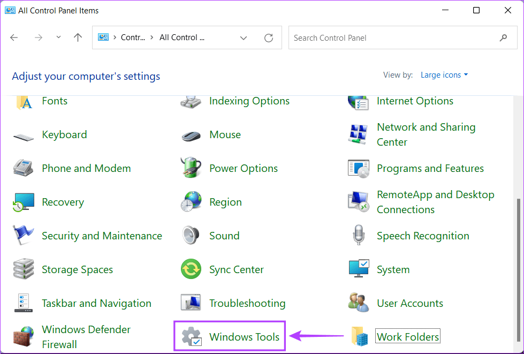Select the All Control Panel breadcrumb segment
The image size is (524, 354).
point(182,37)
